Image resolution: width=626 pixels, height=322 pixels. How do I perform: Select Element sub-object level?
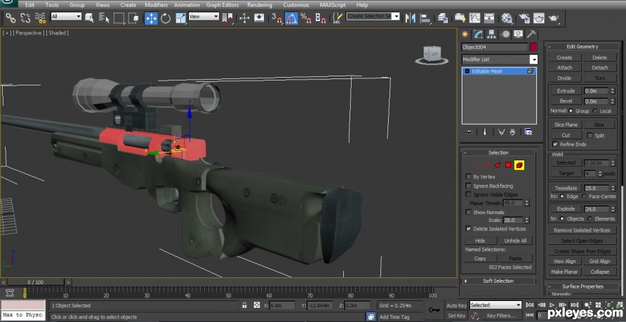tap(519, 164)
